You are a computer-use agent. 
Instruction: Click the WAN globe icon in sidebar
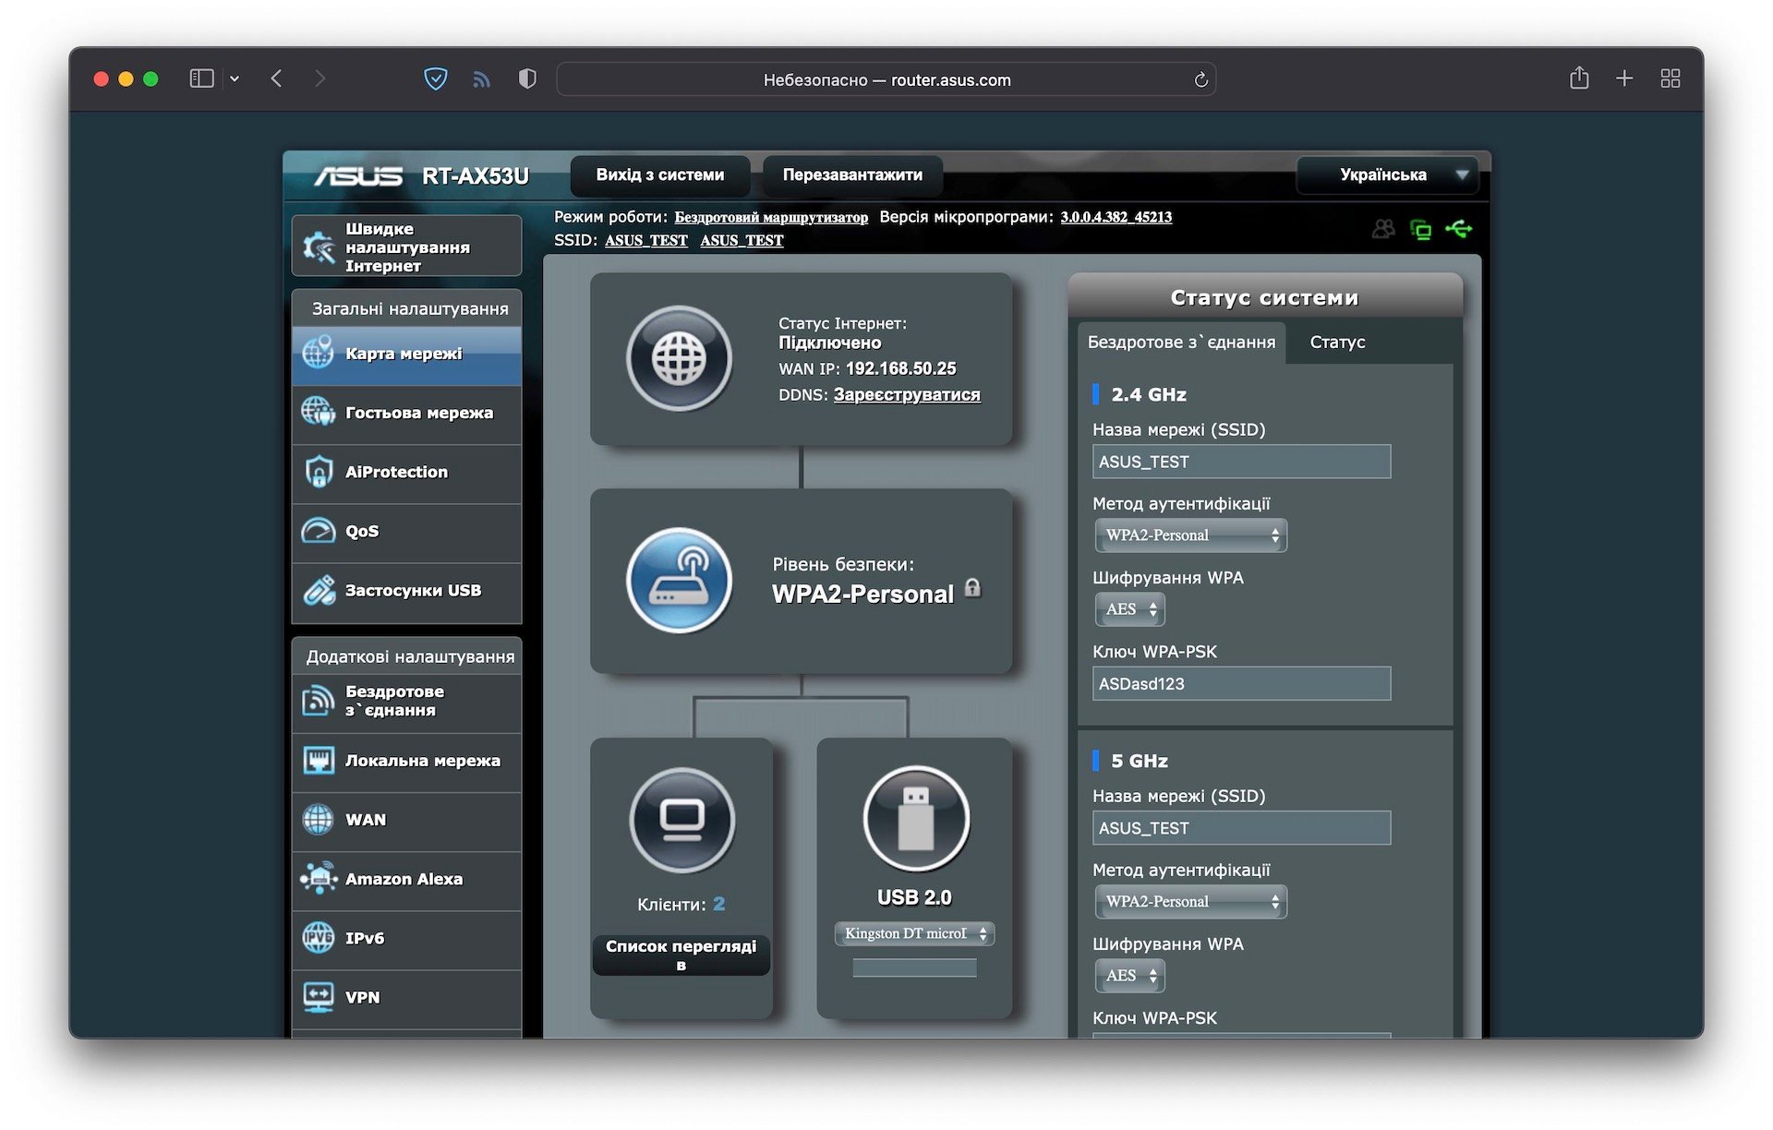318,819
